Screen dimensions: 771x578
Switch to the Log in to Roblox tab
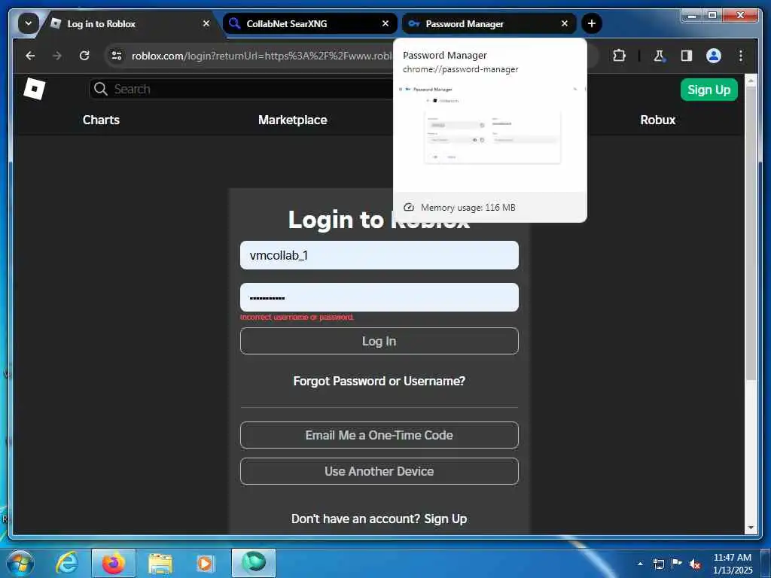(129, 23)
